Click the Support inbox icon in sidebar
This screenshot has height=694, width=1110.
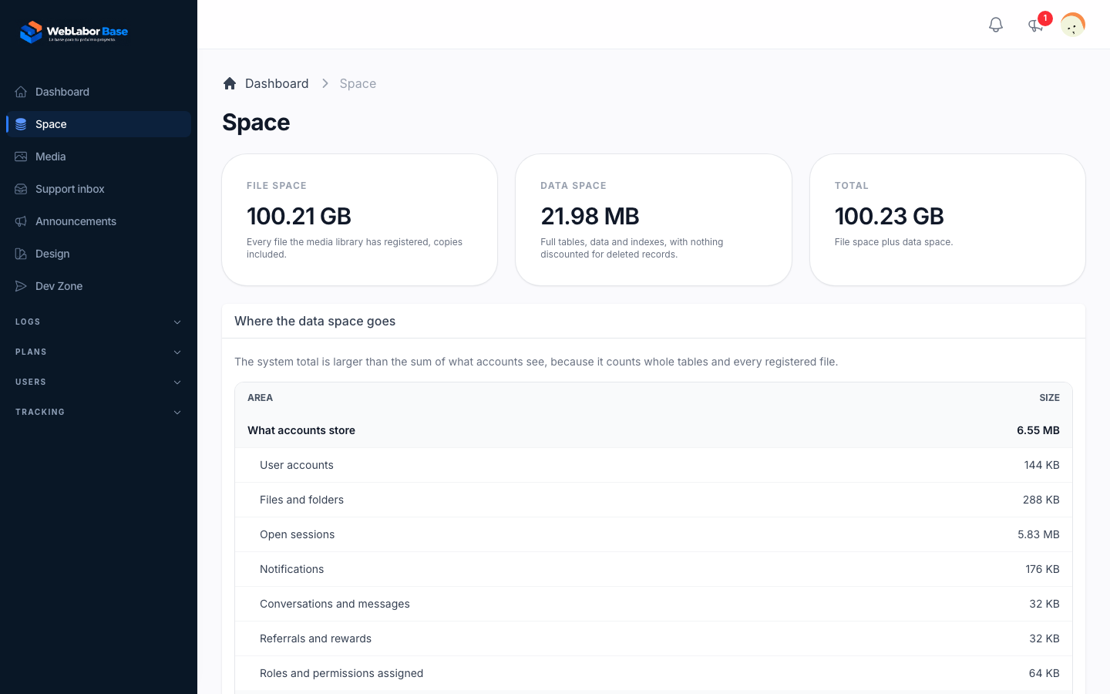[x=21, y=189]
